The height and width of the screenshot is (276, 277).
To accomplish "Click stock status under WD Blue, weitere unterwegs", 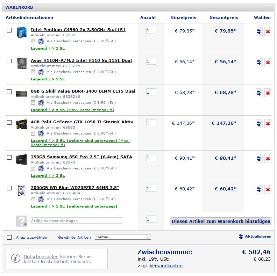I will 74,206.
